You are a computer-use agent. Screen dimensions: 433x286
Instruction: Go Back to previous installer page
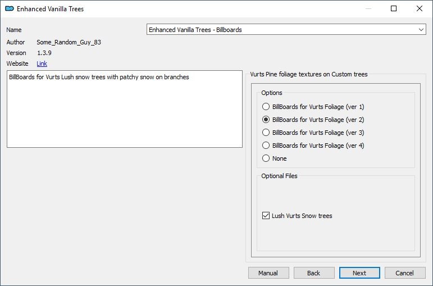point(314,273)
